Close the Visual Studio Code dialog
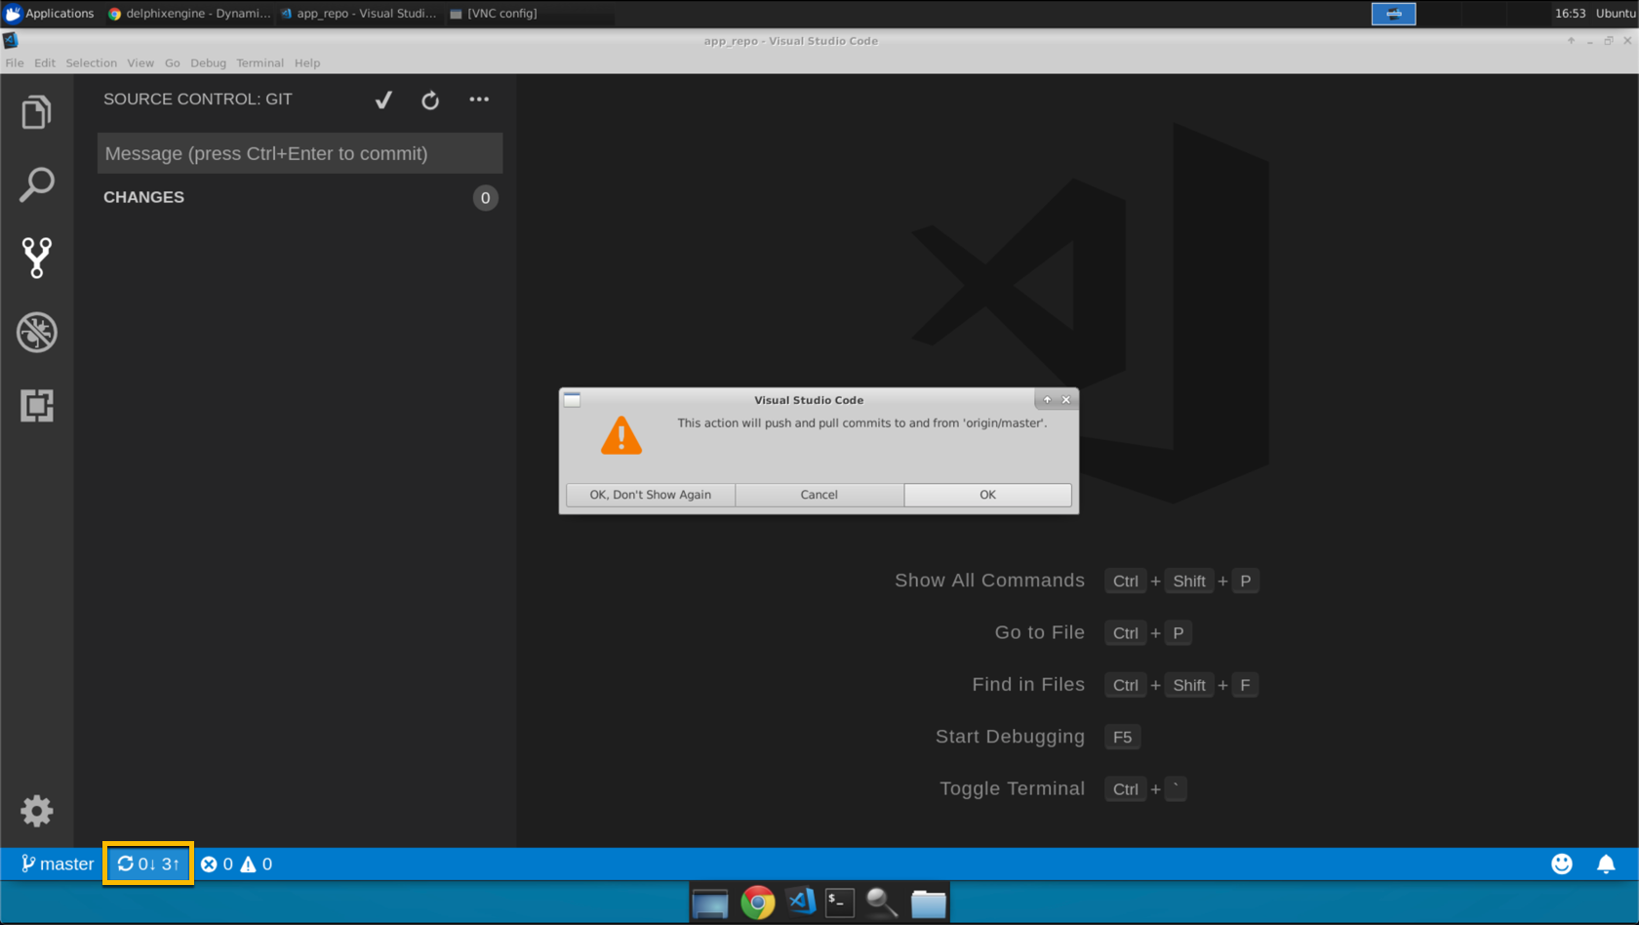This screenshot has width=1639, height=925. click(1065, 399)
